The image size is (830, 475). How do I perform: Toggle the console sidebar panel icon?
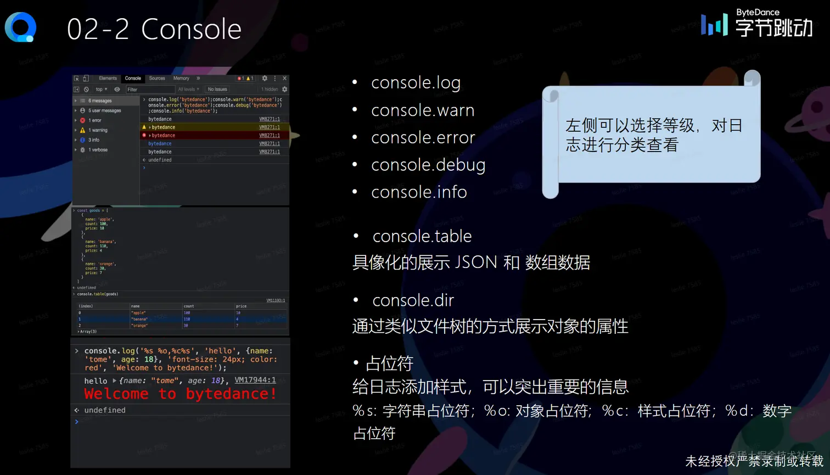point(77,89)
